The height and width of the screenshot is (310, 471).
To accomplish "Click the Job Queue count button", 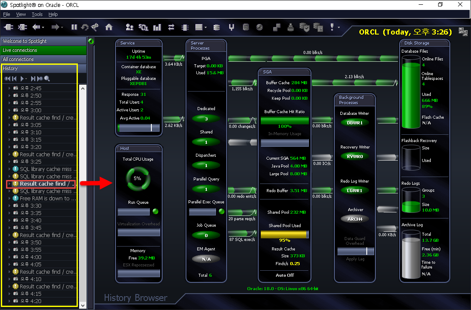I will coord(206,235).
